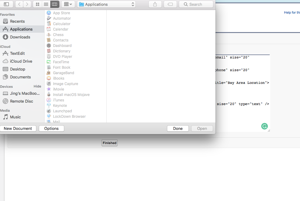Click the FaceTime app icon
This screenshot has width=300, height=201.
click(x=49, y=62)
